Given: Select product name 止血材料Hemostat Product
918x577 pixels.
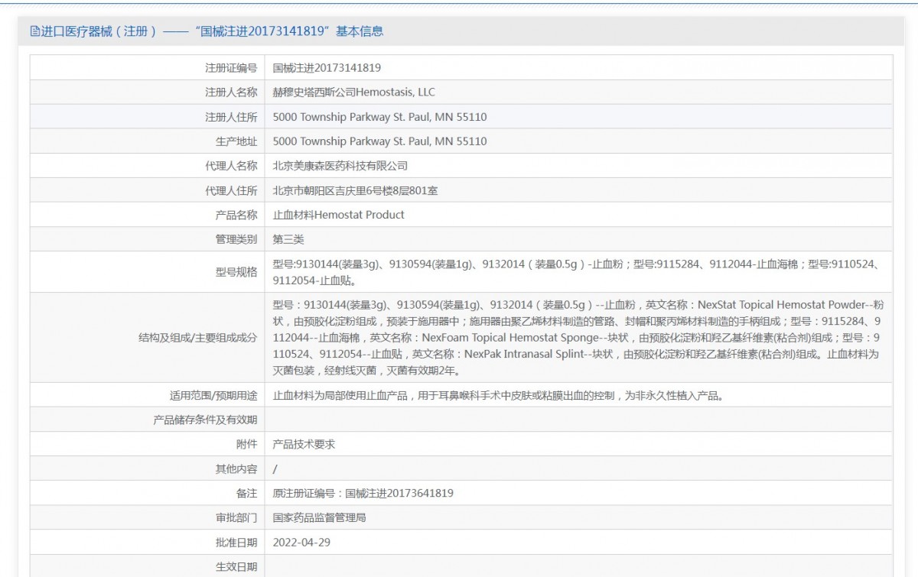Looking at the screenshot, I should click(x=338, y=215).
